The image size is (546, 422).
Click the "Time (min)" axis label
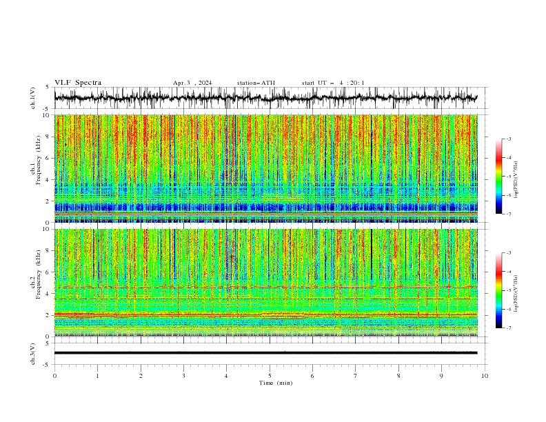tap(276, 383)
